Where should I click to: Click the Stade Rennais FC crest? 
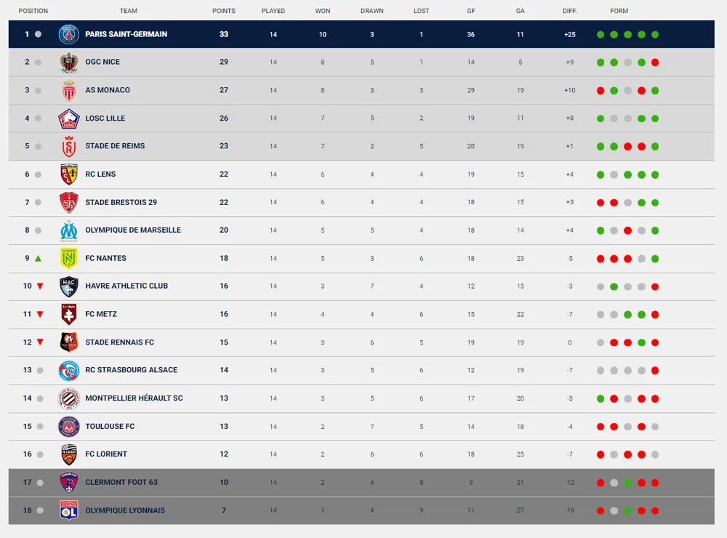pos(68,342)
